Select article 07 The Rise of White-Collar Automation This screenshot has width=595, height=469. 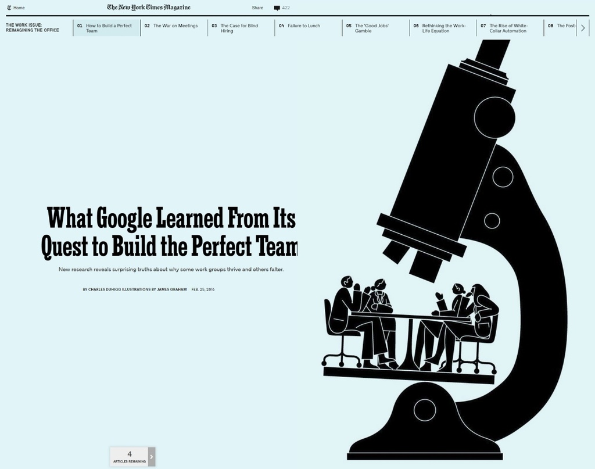pyautogui.click(x=510, y=28)
